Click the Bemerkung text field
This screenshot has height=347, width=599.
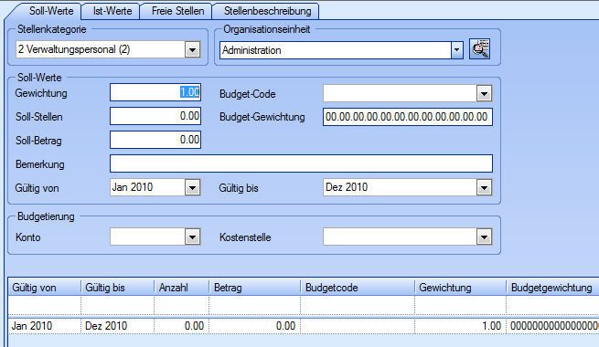(301, 163)
